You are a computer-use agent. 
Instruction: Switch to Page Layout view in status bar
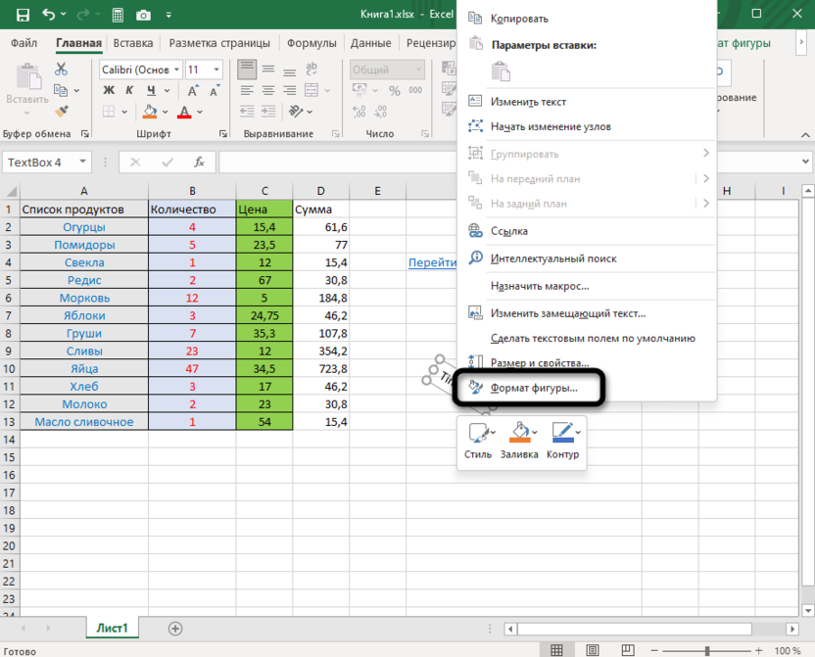click(x=592, y=650)
